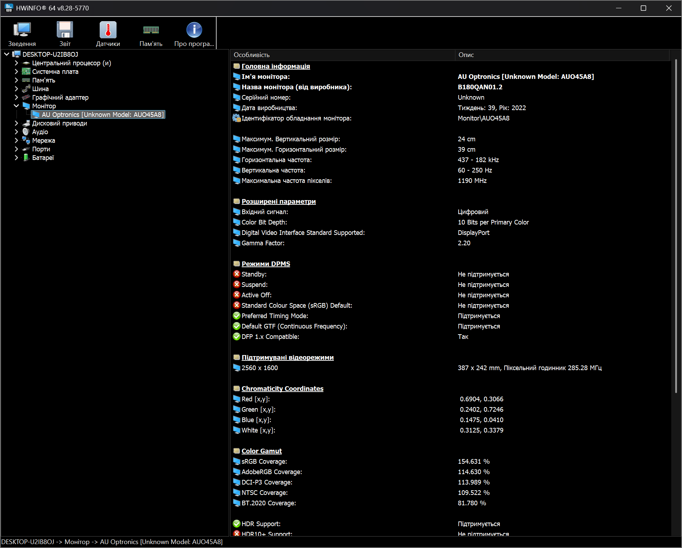This screenshot has width=682, height=548.
Task: Collapse the Монітор tree node
Action: click(x=16, y=106)
